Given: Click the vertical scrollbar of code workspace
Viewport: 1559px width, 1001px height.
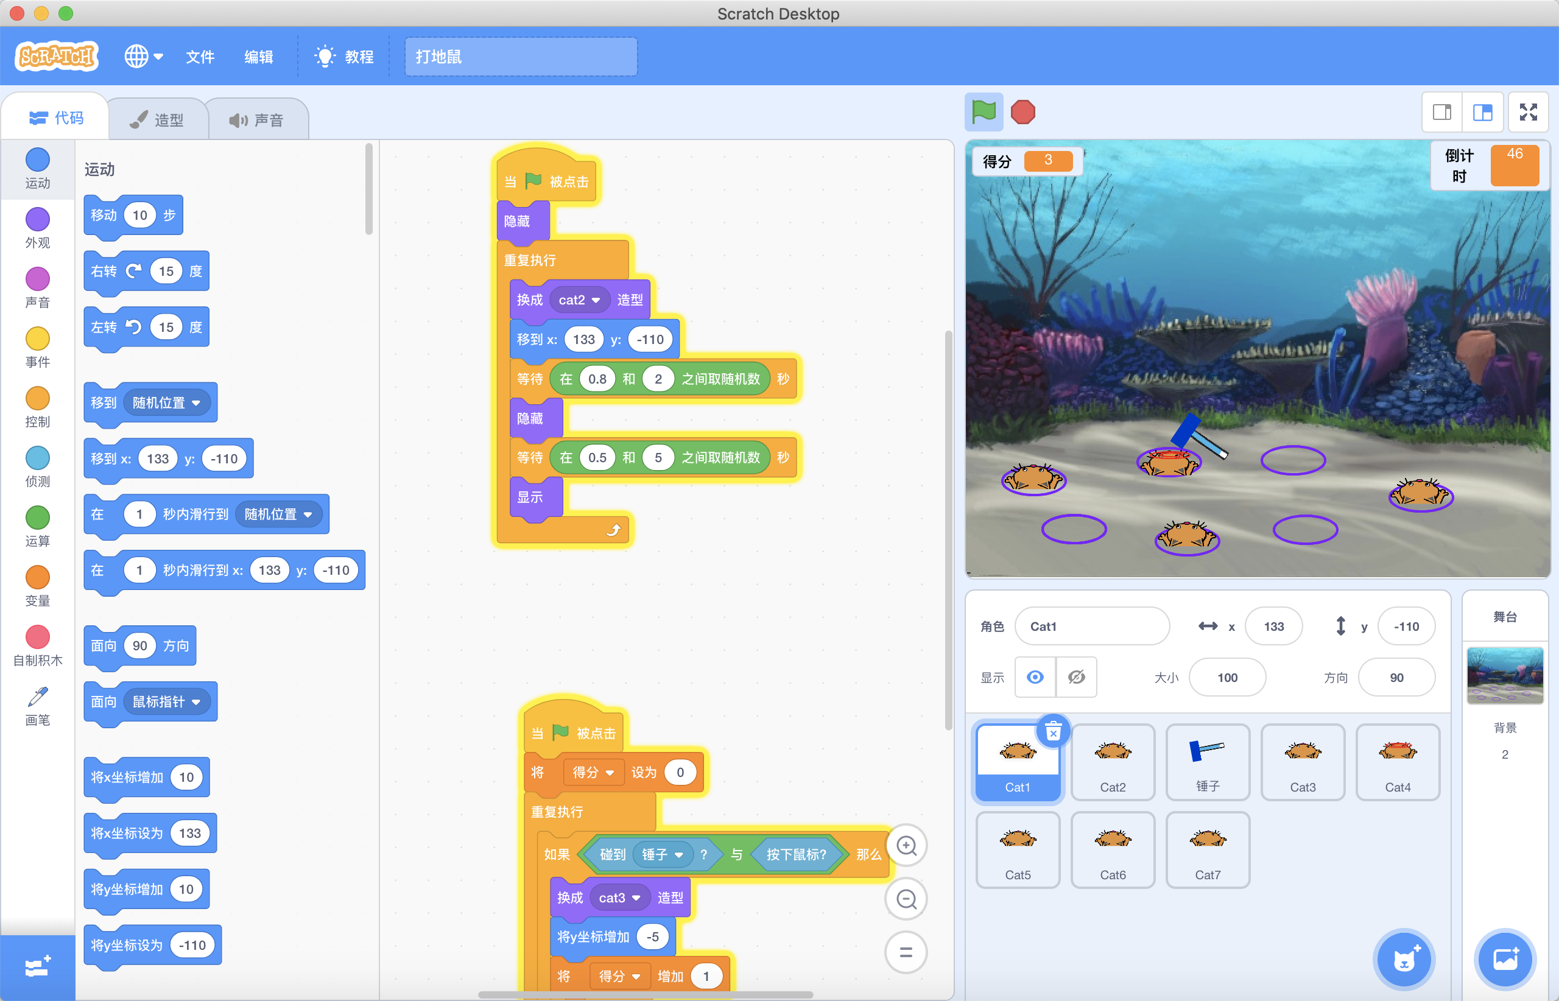Looking at the screenshot, I should click(x=948, y=530).
